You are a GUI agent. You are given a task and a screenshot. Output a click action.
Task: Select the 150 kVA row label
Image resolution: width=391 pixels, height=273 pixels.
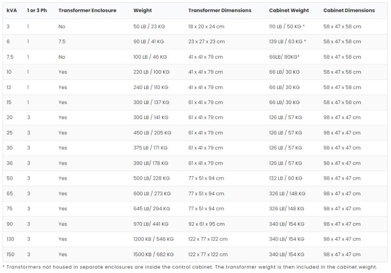pos(11,254)
